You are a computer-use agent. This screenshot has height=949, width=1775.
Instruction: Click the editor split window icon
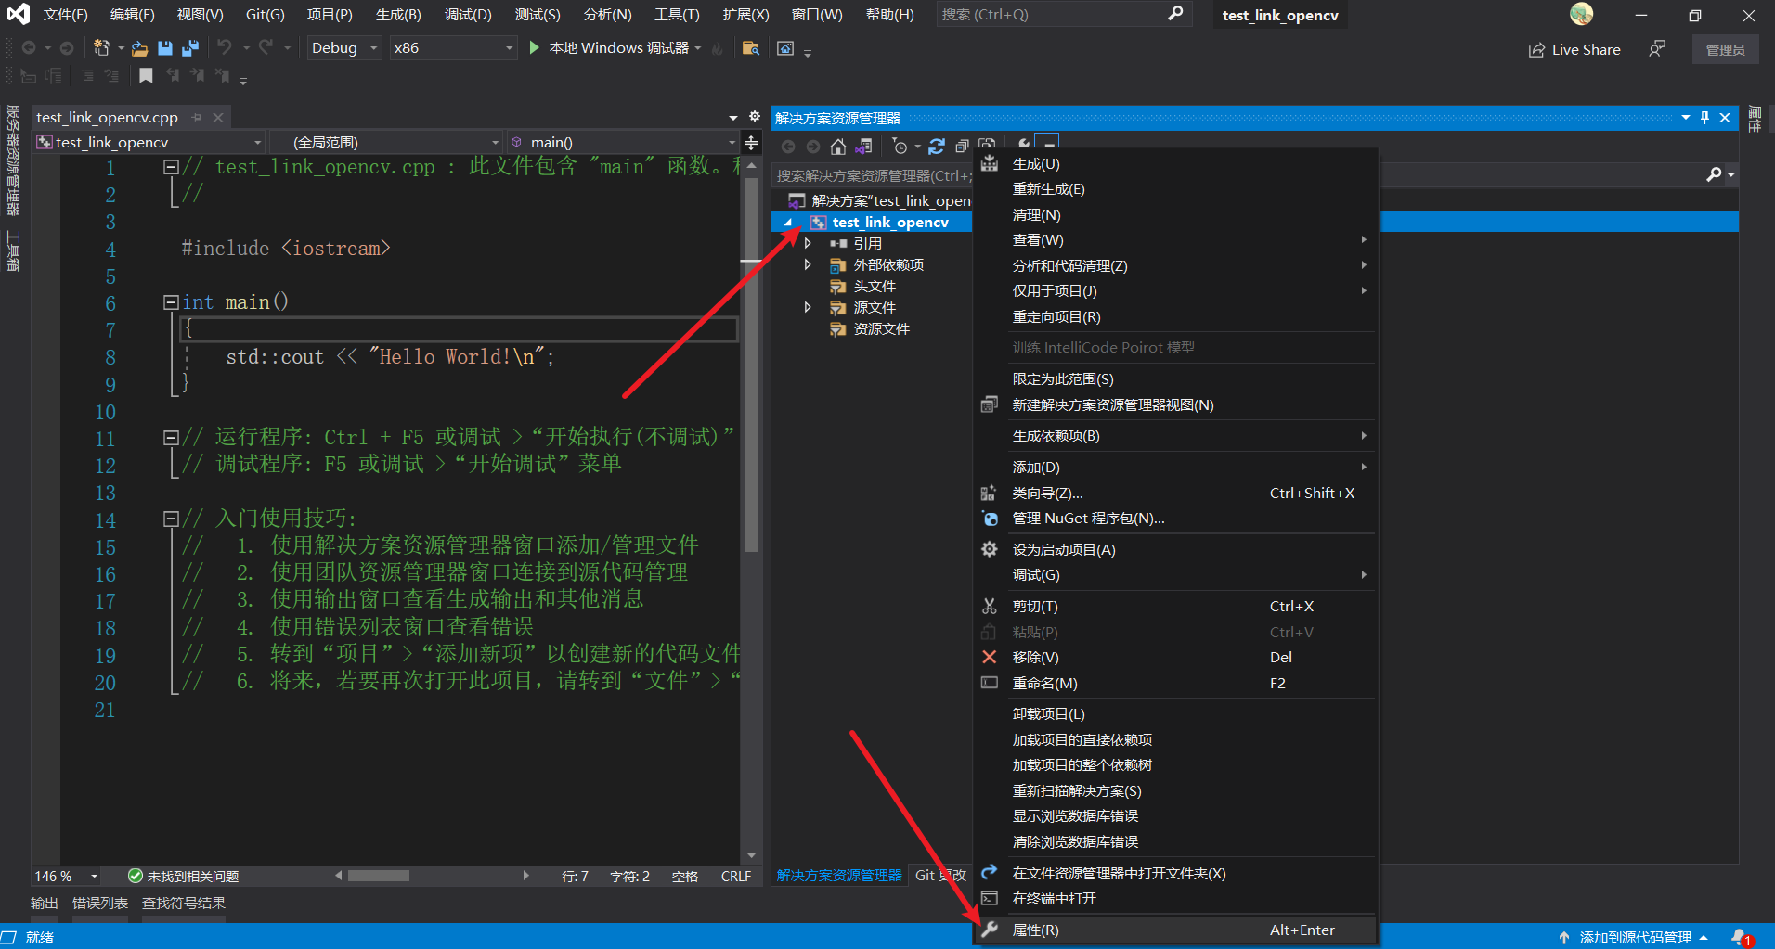(751, 143)
